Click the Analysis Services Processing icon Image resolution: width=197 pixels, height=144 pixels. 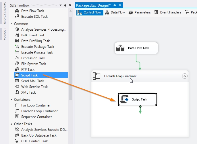(x=17, y=29)
